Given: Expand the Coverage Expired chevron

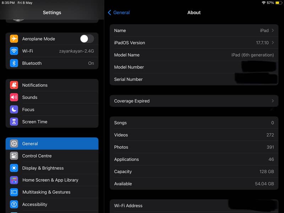Looking at the screenshot, I should pyautogui.click(x=273, y=101).
